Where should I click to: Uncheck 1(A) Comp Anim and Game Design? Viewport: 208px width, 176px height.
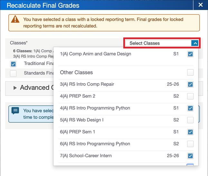[190, 54]
